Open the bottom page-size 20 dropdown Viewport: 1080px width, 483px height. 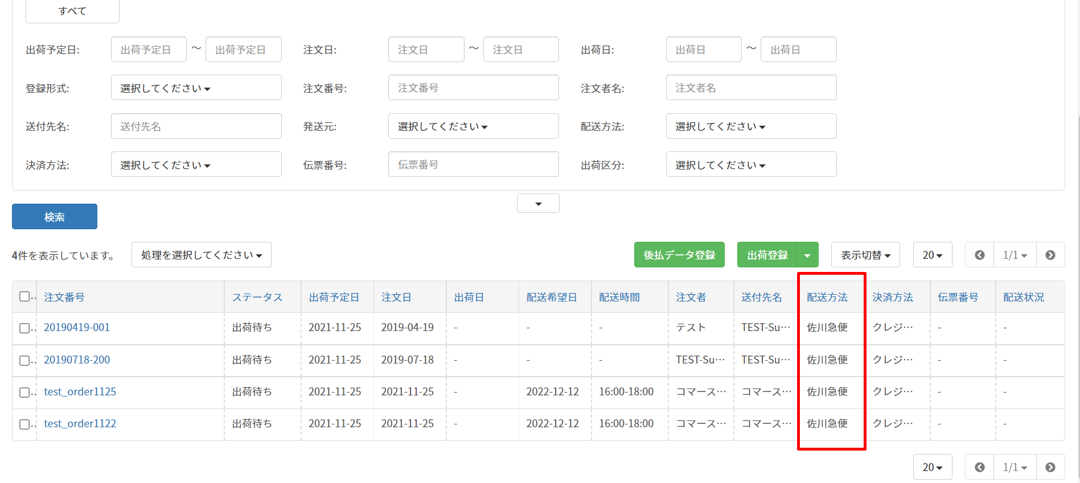point(933,467)
